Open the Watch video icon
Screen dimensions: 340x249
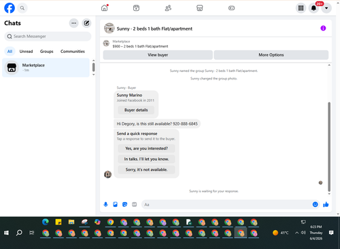coord(136,8)
